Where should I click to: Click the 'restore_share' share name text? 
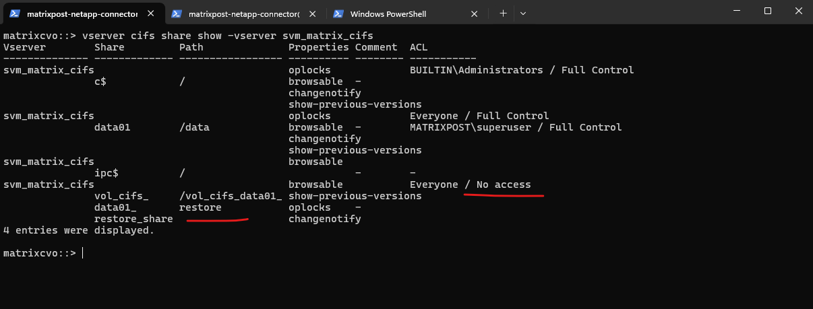(x=133, y=219)
